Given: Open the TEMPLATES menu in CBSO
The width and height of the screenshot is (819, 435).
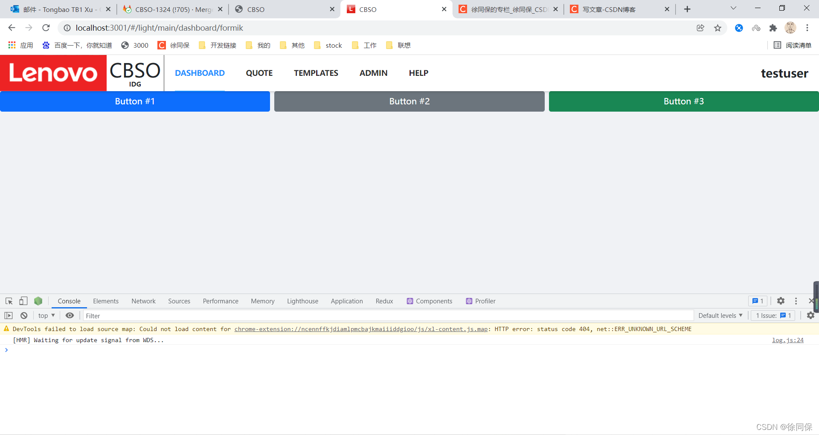Looking at the screenshot, I should [316, 73].
